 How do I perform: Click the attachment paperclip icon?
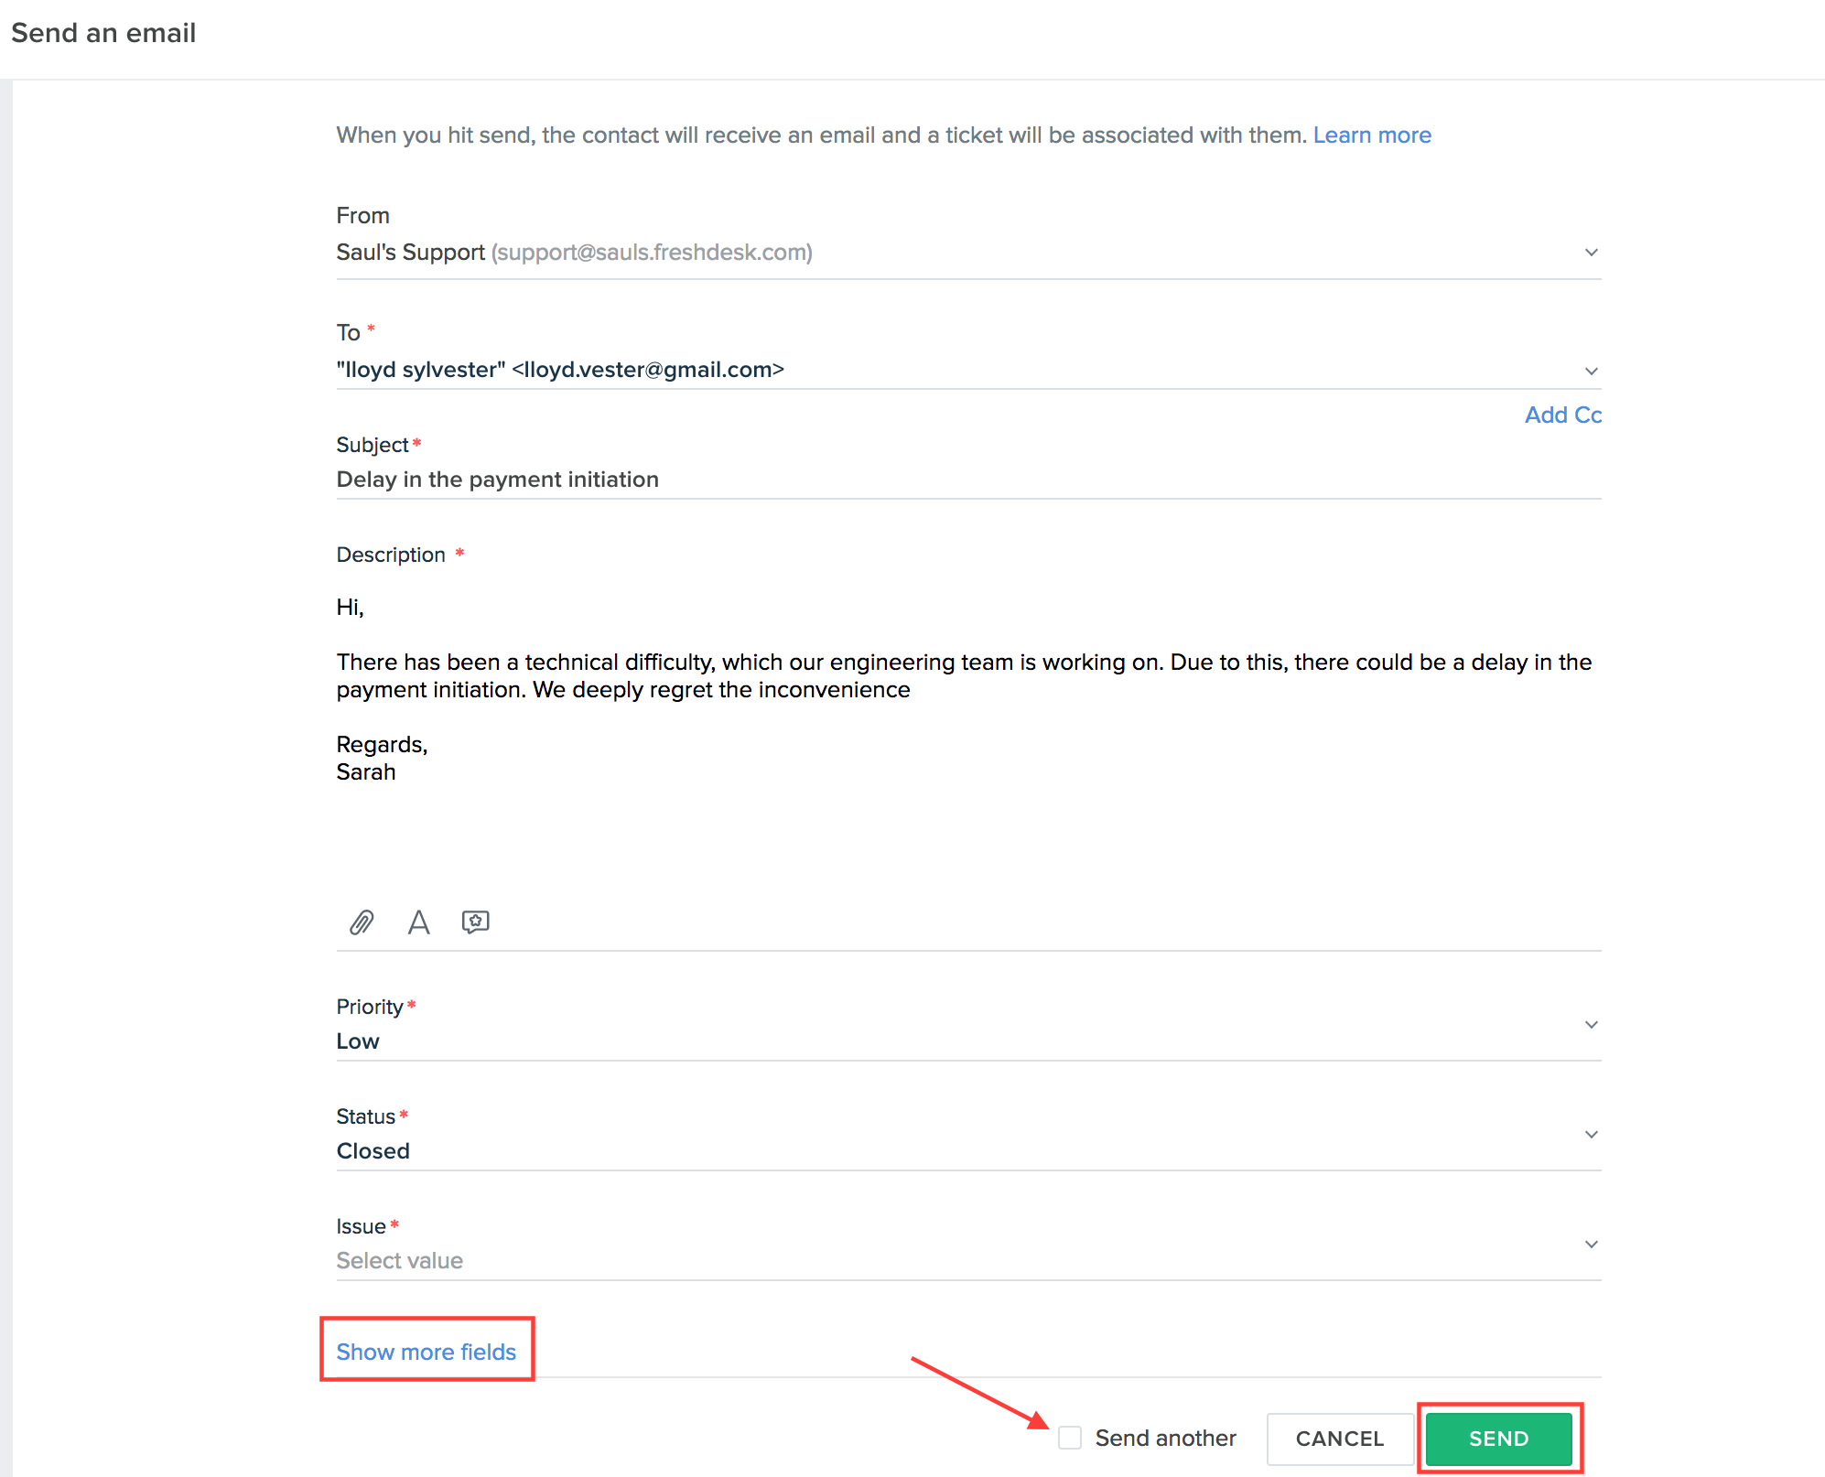pyautogui.click(x=362, y=922)
